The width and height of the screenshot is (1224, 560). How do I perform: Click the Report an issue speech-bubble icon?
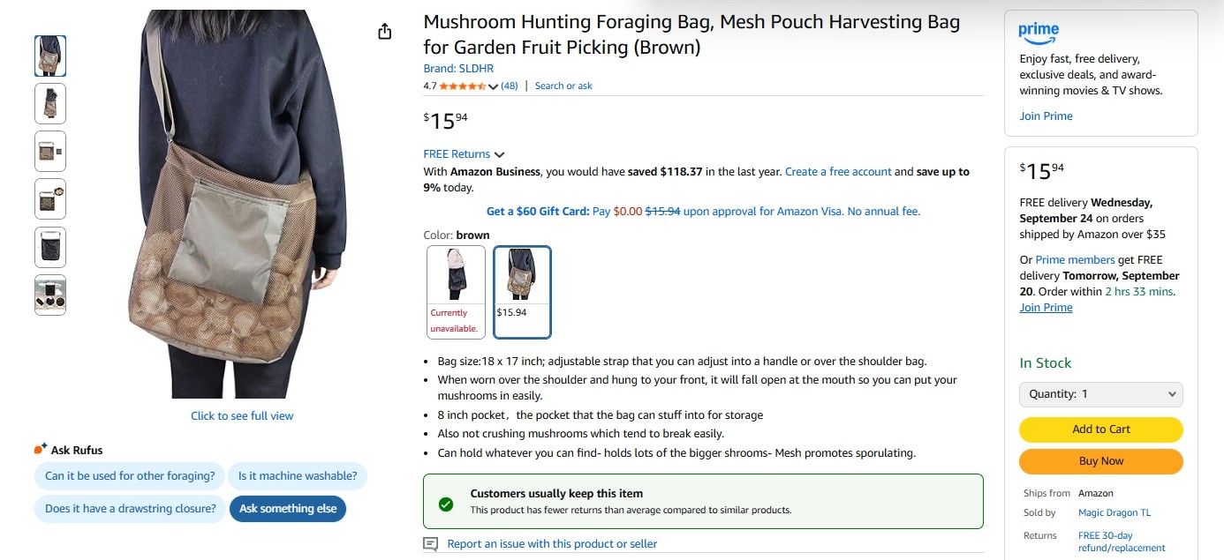pos(431,544)
